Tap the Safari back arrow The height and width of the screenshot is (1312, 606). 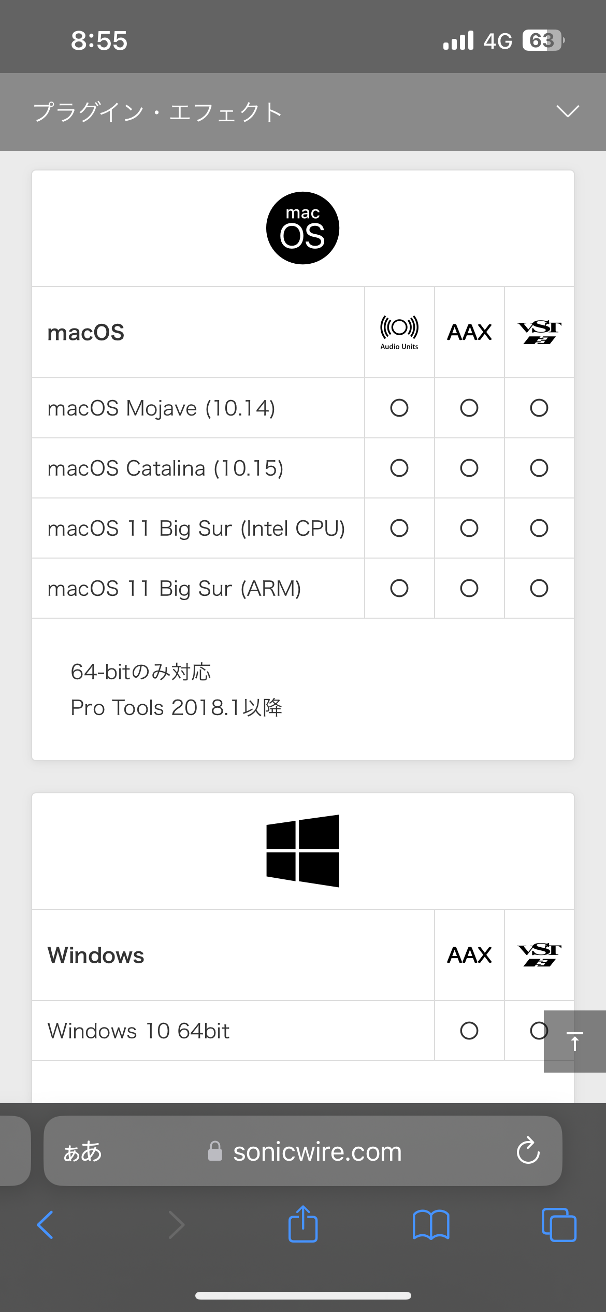point(46,1225)
